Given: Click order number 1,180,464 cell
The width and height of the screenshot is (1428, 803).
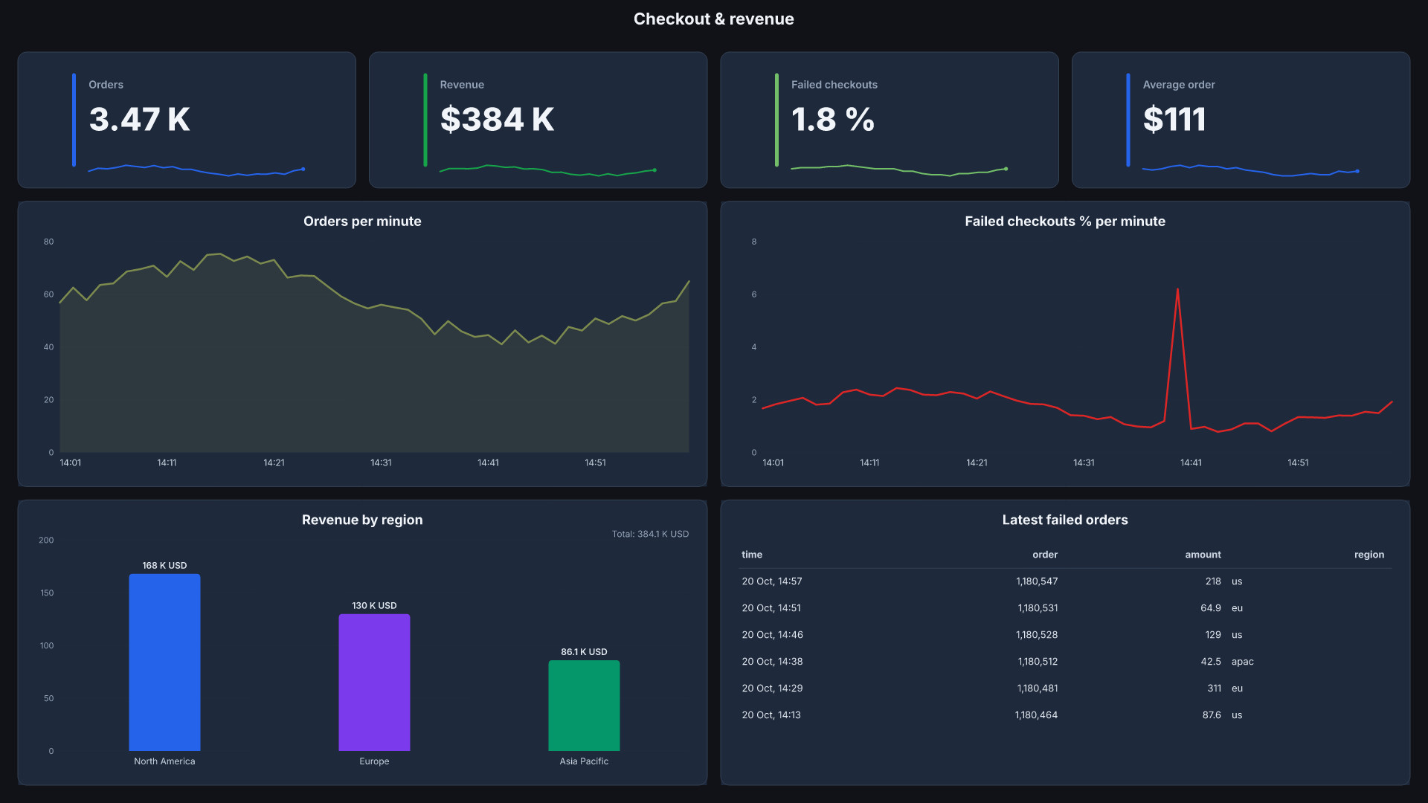Looking at the screenshot, I should 1036,715.
